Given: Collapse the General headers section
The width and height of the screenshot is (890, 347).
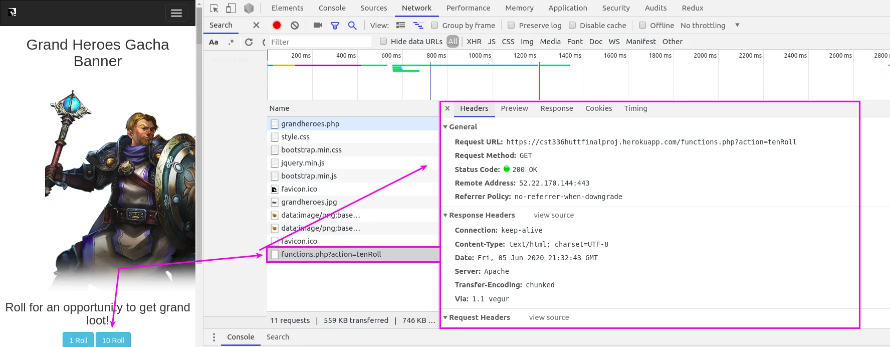Looking at the screenshot, I should (x=446, y=127).
